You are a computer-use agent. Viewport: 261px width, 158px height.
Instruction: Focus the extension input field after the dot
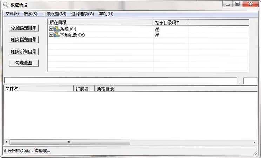tap(250, 81)
